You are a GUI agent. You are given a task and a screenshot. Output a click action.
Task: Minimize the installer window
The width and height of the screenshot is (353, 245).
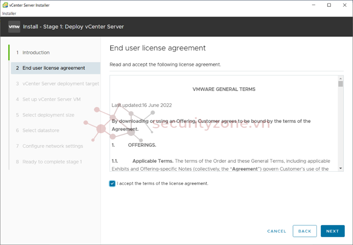click(x=314, y=5)
